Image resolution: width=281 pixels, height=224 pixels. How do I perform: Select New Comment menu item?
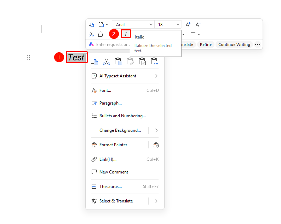pos(125,172)
